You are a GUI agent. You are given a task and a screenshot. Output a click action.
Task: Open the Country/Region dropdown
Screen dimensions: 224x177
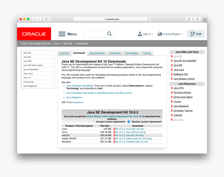point(170,34)
